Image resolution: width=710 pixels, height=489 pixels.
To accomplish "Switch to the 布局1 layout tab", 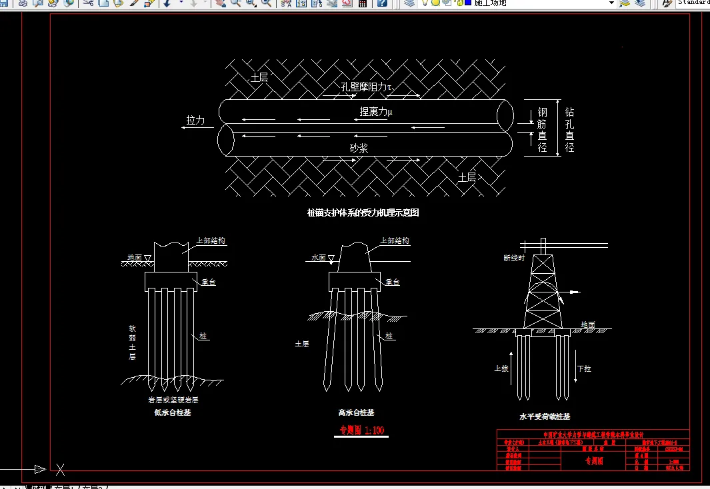I will coord(64,487).
